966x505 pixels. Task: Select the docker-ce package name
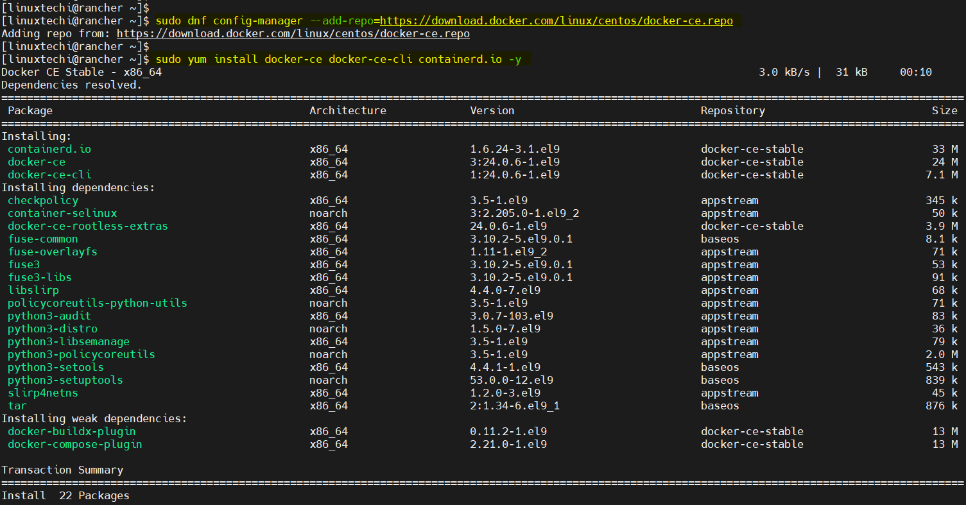[x=37, y=162]
